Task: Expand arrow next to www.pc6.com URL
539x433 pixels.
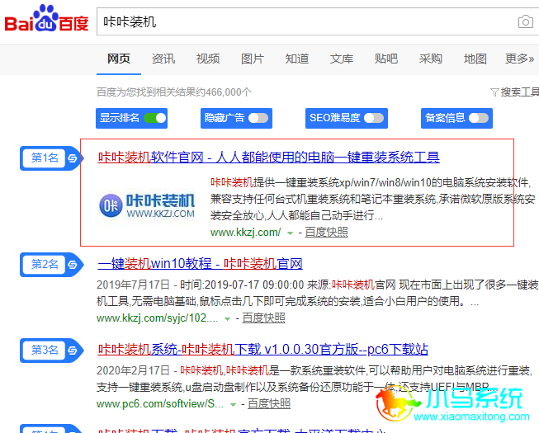Action: (233, 405)
